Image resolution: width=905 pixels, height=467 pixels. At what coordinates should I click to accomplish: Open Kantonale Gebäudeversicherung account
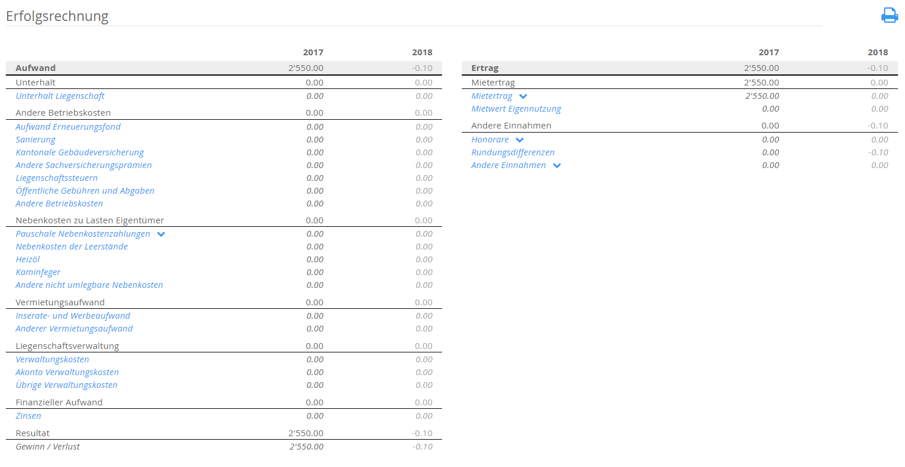[80, 152]
